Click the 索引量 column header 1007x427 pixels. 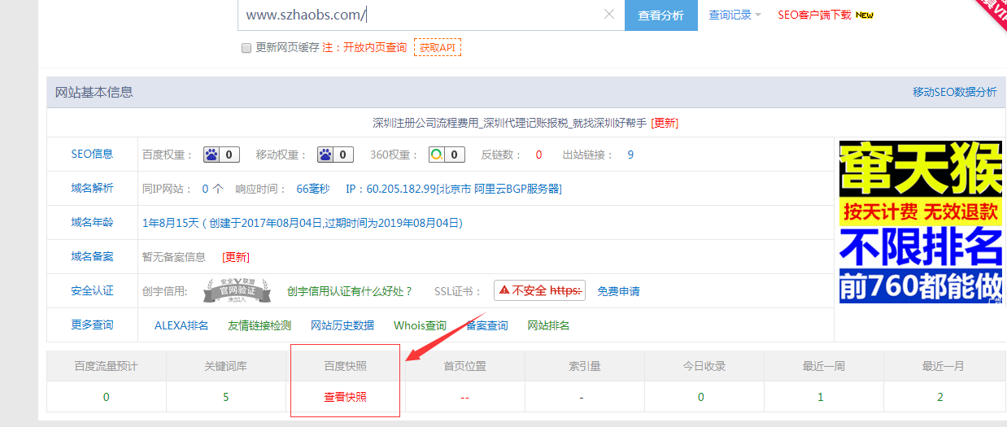(x=584, y=366)
